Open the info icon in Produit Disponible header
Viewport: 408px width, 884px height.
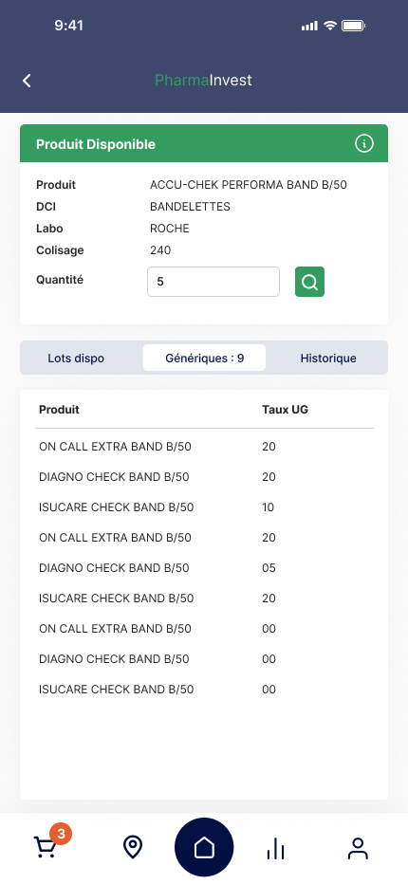tap(364, 144)
